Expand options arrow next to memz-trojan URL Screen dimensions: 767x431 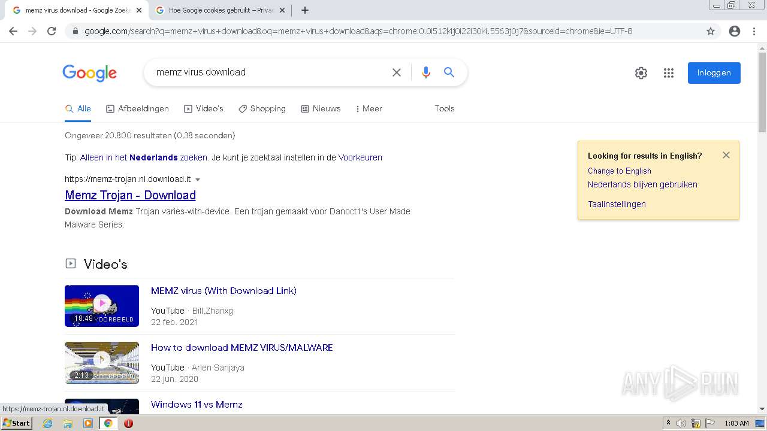pos(198,180)
